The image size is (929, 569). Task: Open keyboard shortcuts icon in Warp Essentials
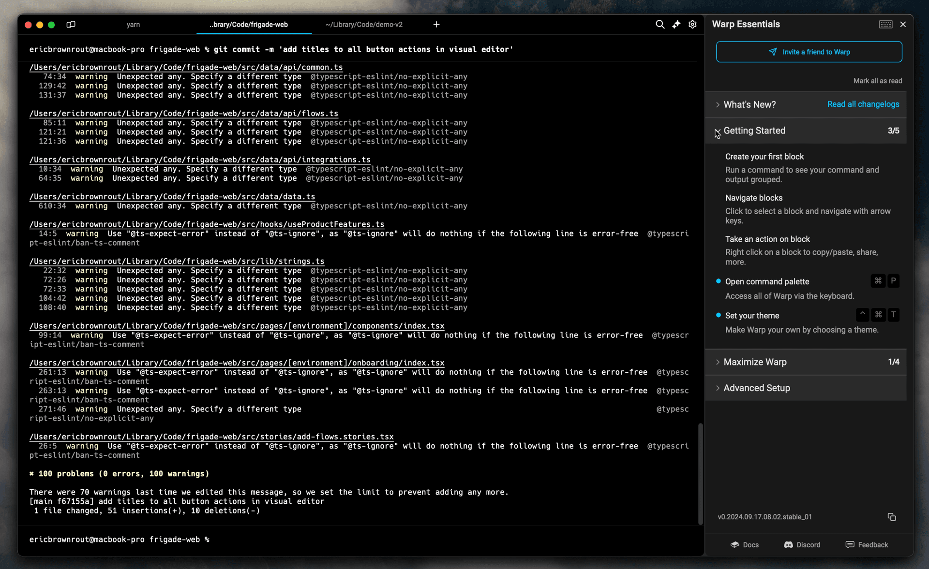pyautogui.click(x=885, y=24)
